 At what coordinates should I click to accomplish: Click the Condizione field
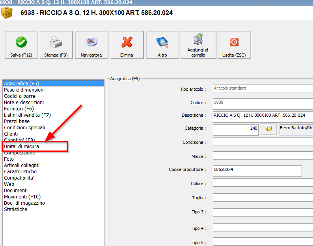click(x=263, y=141)
